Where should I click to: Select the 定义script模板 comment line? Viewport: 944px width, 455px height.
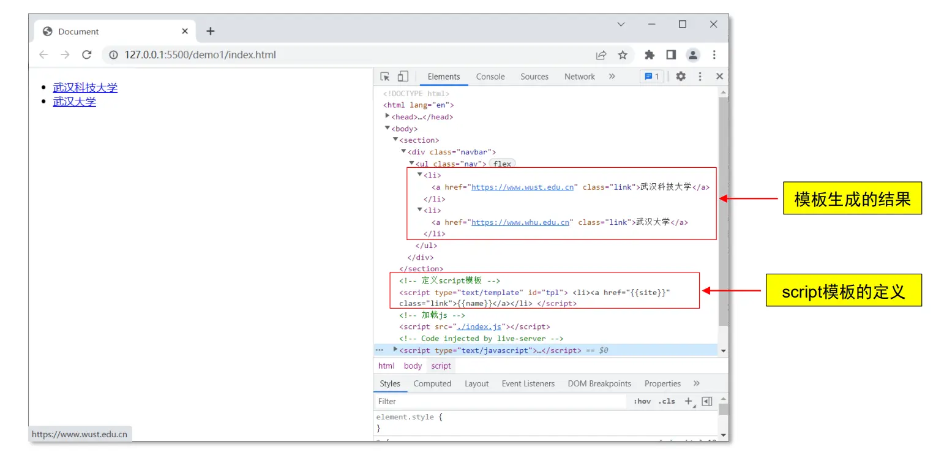(x=450, y=280)
